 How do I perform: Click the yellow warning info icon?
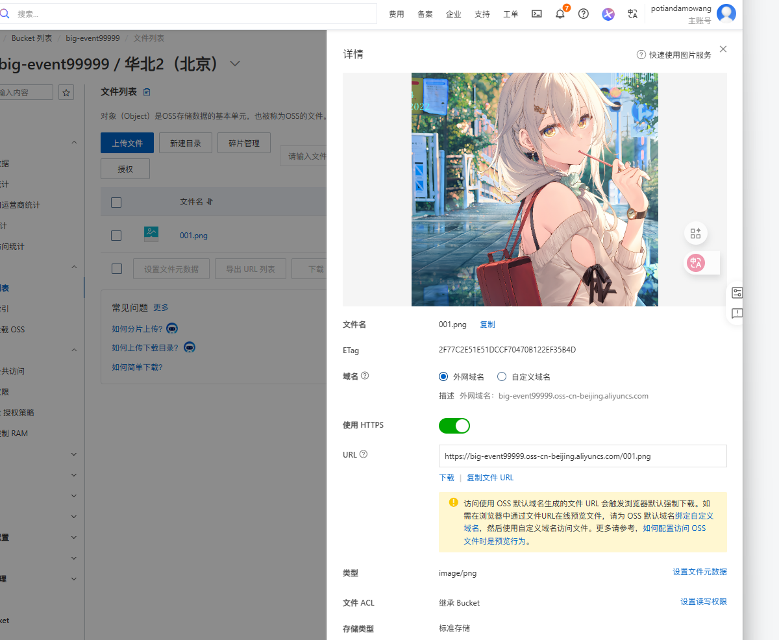453,502
